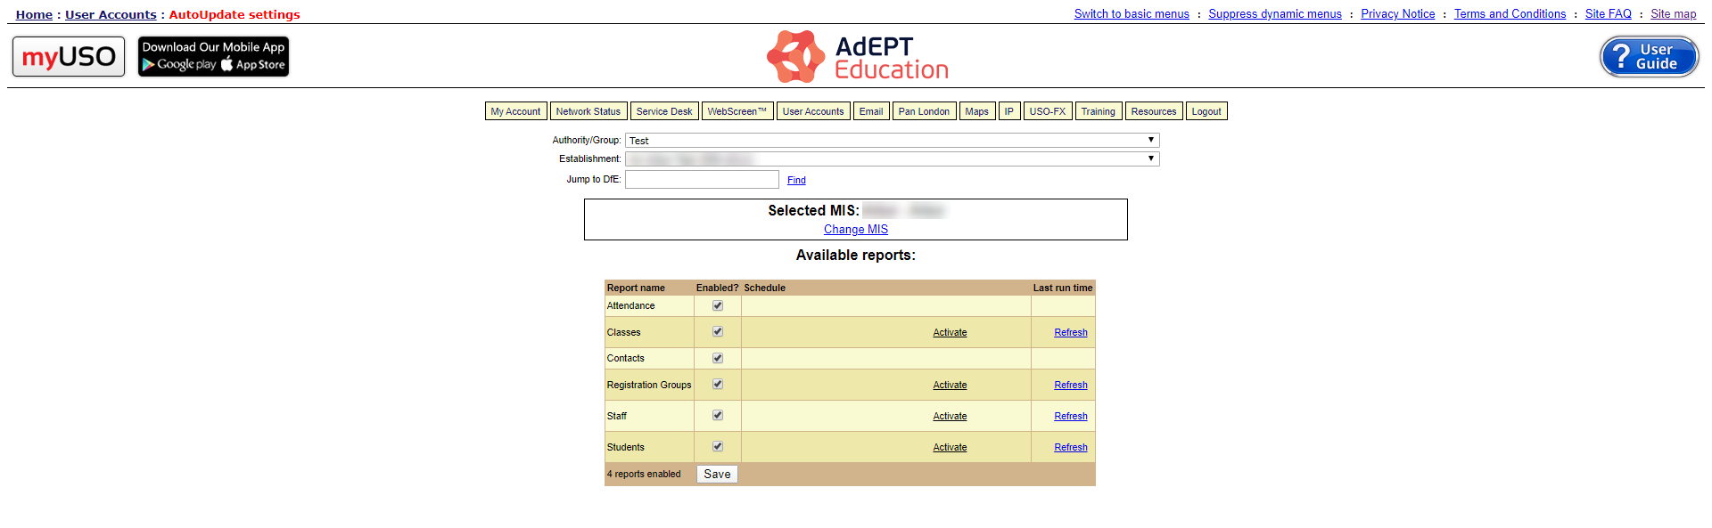The width and height of the screenshot is (1712, 528).
Task: Toggle the Attendance enabled checkbox
Action: 718,305
